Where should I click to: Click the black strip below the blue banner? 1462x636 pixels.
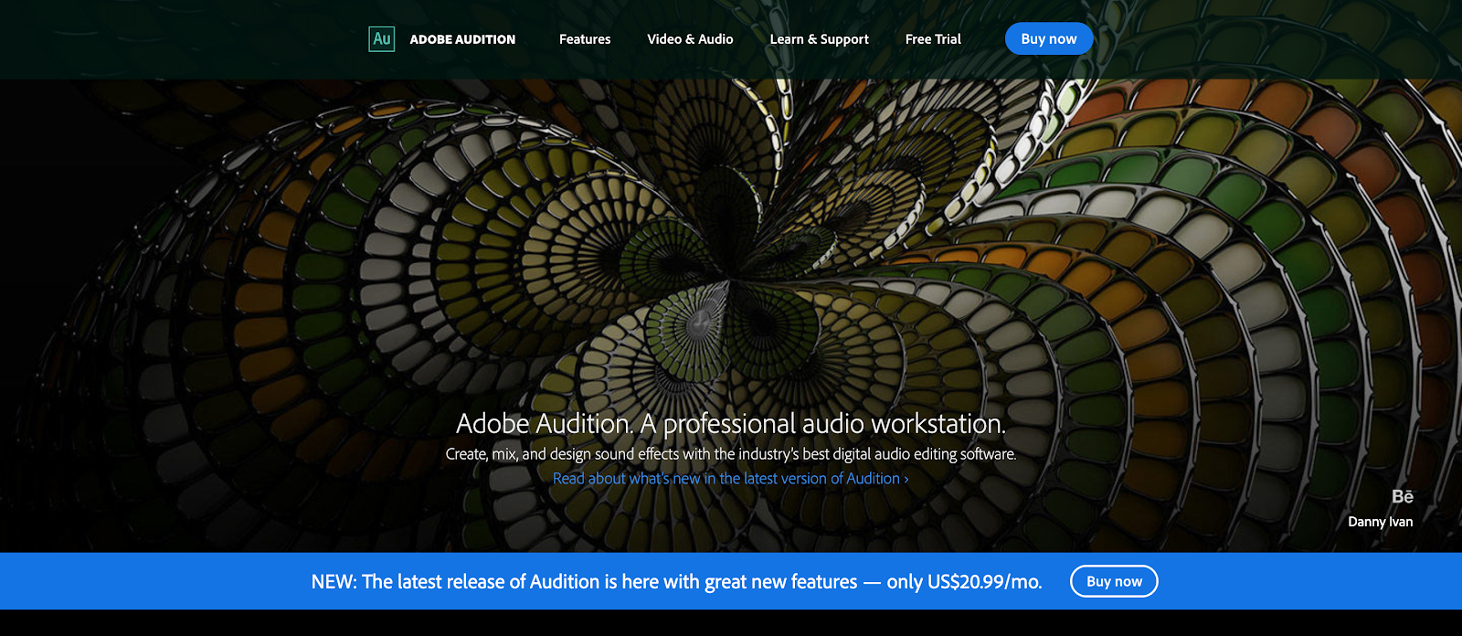731,623
